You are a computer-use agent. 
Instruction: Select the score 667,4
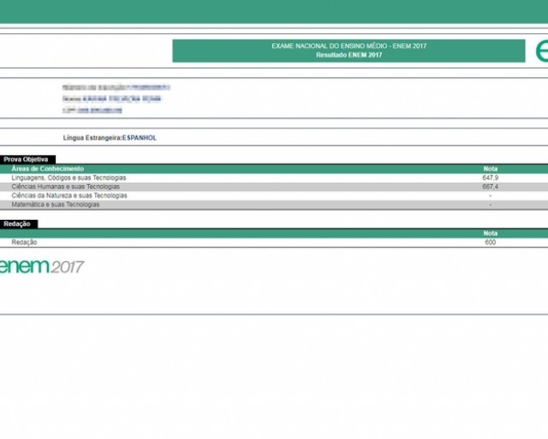point(491,187)
